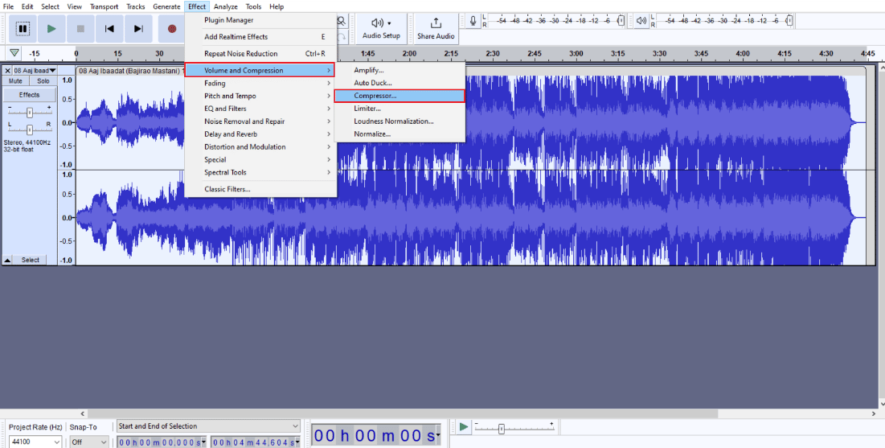Click the recording level meter bar

tap(555, 21)
